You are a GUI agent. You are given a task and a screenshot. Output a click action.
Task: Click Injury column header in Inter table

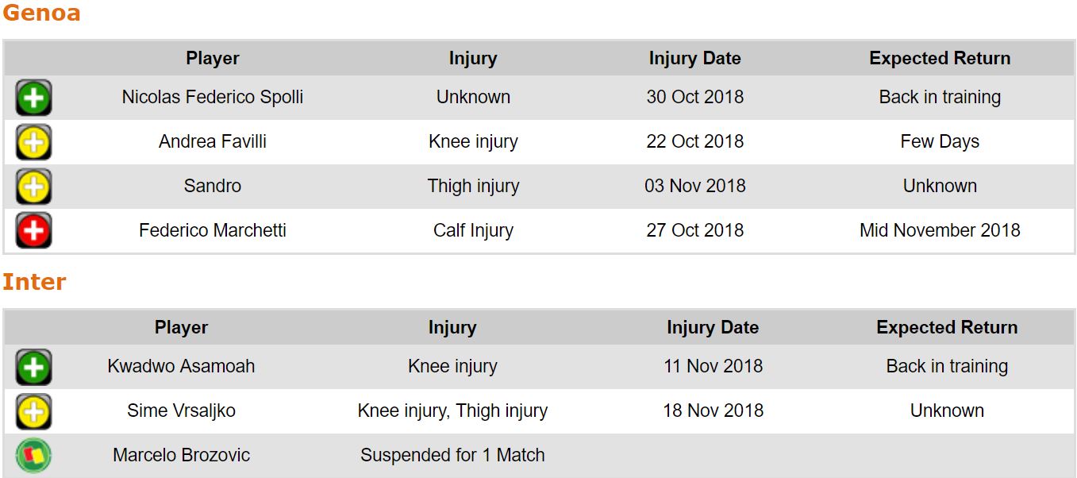click(452, 328)
